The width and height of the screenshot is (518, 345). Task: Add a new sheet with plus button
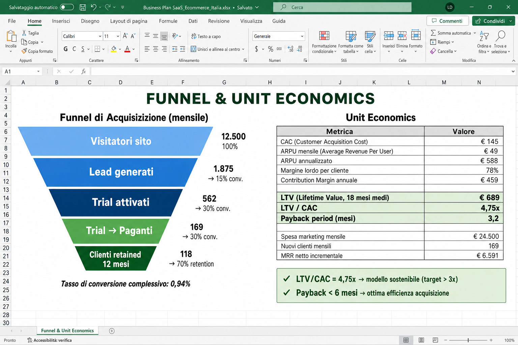pos(112,331)
